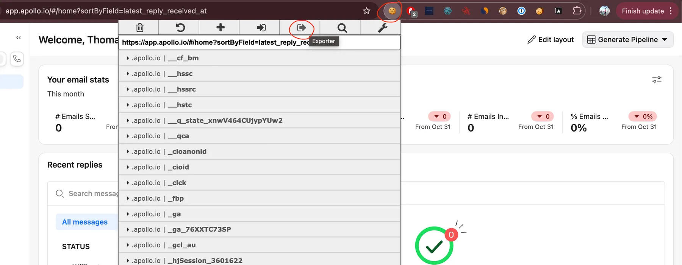This screenshot has width=682, height=265.
Task: Click the browser address bar URL
Action: coord(106,11)
